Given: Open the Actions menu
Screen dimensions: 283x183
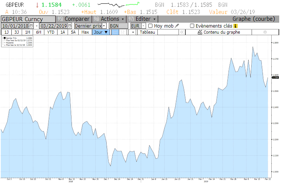Looking at the screenshot, I should [110, 19].
